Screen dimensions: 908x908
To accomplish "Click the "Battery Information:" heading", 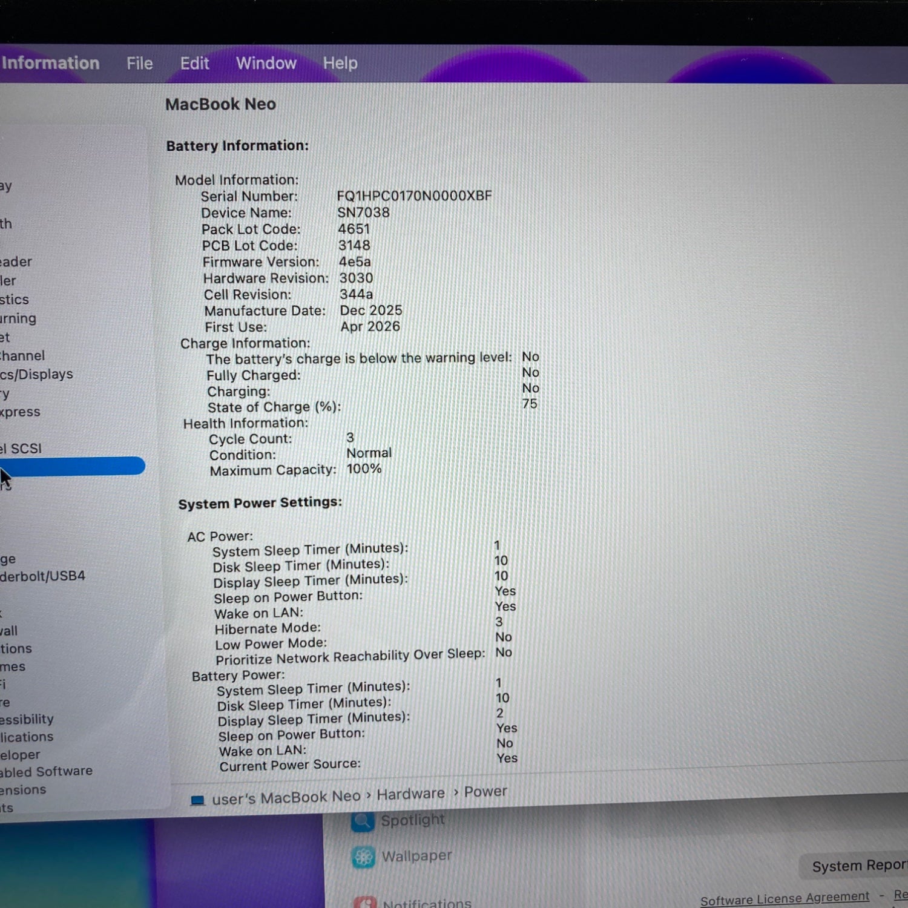I will pos(237,146).
